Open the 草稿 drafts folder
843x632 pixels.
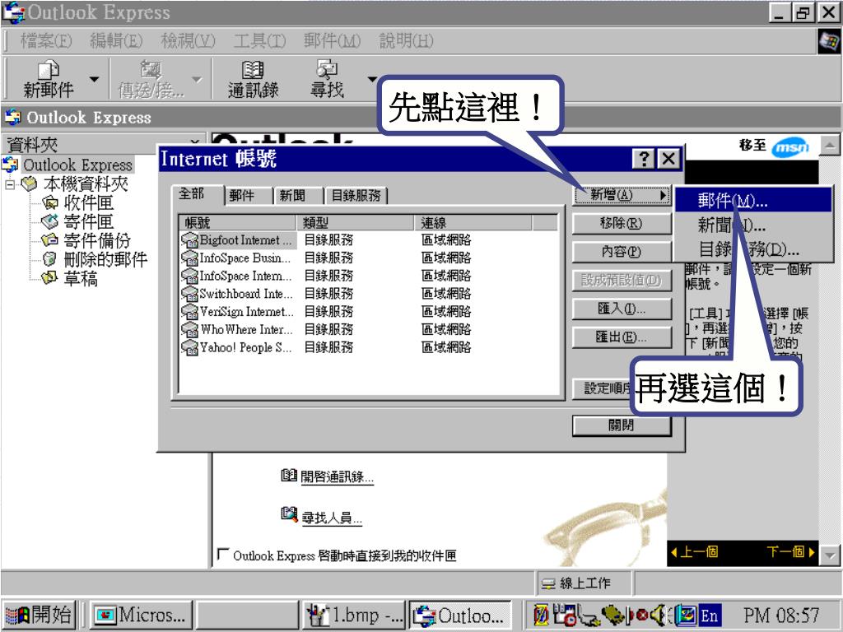pos(70,278)
